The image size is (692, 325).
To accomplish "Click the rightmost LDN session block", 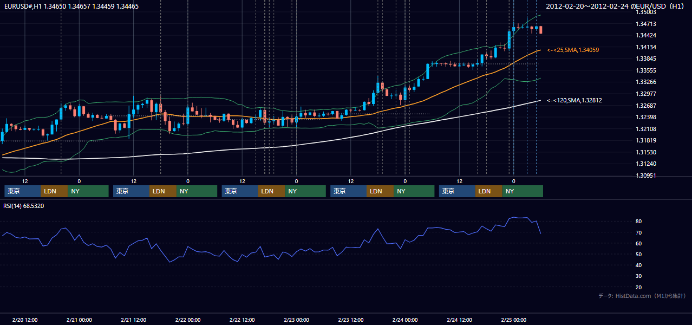I will pos(489,191).
